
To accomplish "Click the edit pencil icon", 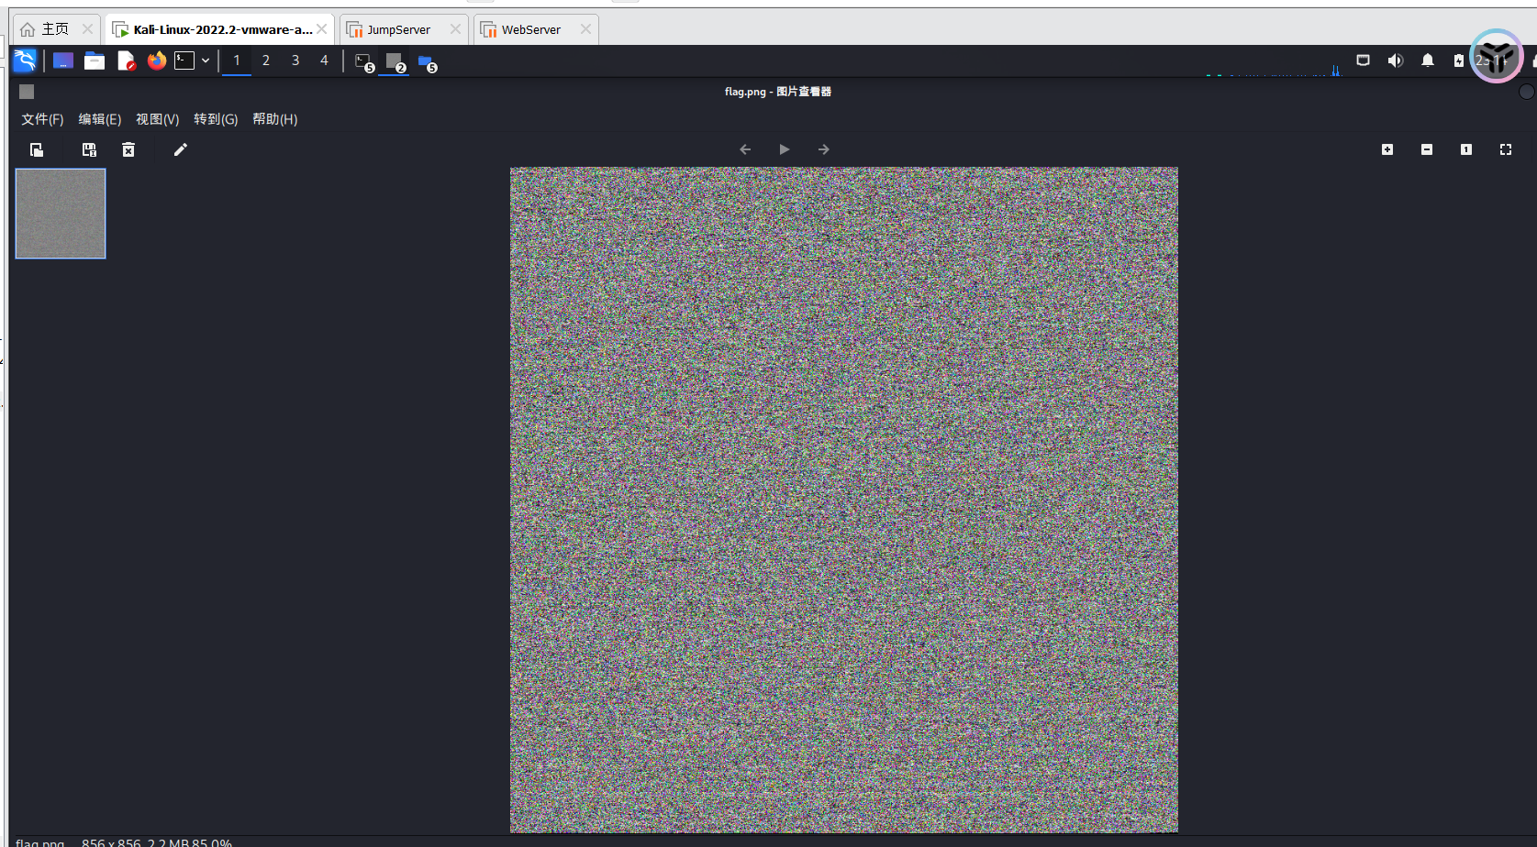I will point(181,149).
